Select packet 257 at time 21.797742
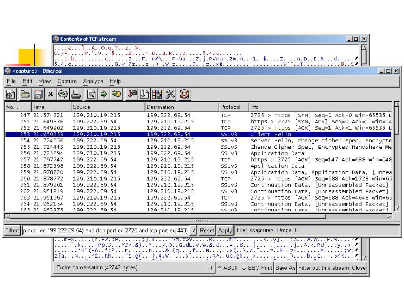 198,159
